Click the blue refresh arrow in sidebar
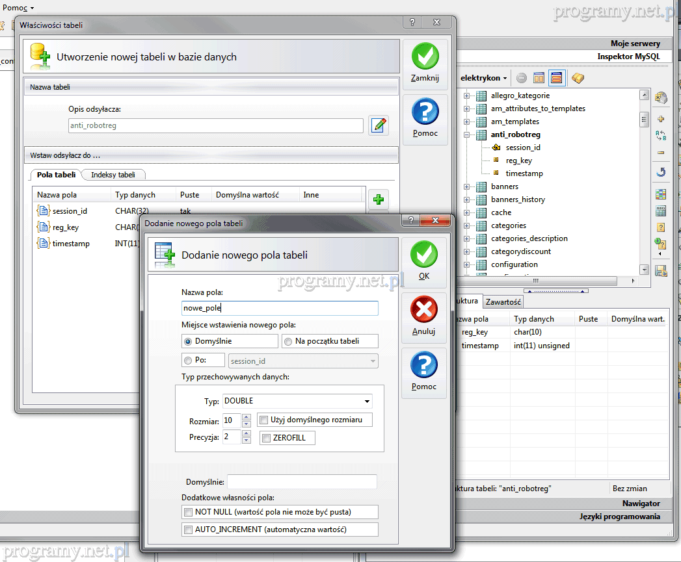 tap(661, 172)
